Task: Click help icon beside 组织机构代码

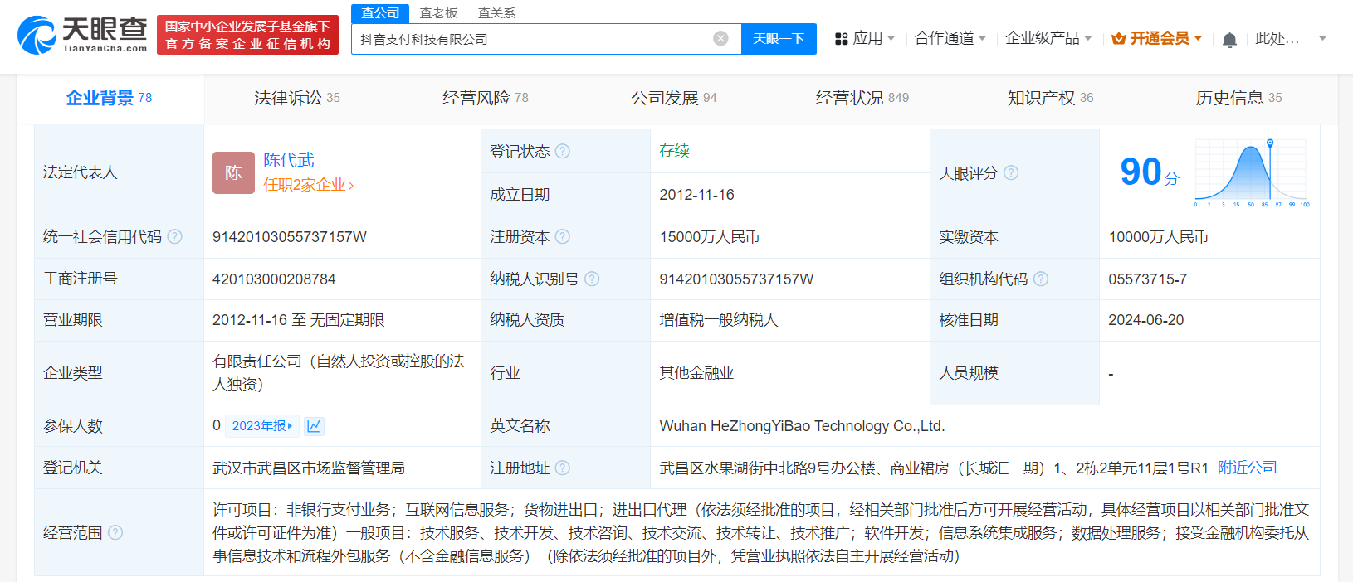Action: (1041, 279)
